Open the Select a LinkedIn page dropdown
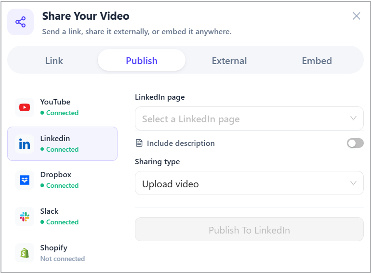This screenshot has width=371, height=273. coord(249,118)
